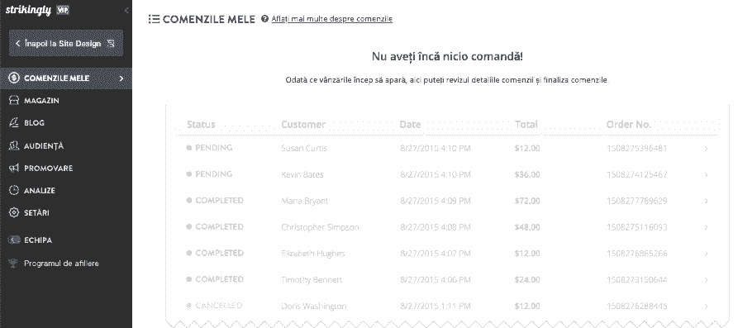The height and width of the screenshot is (328, 738).
Task: Expand Comenzile Mele sidebar arrow
Action: (x=121, y=78)
